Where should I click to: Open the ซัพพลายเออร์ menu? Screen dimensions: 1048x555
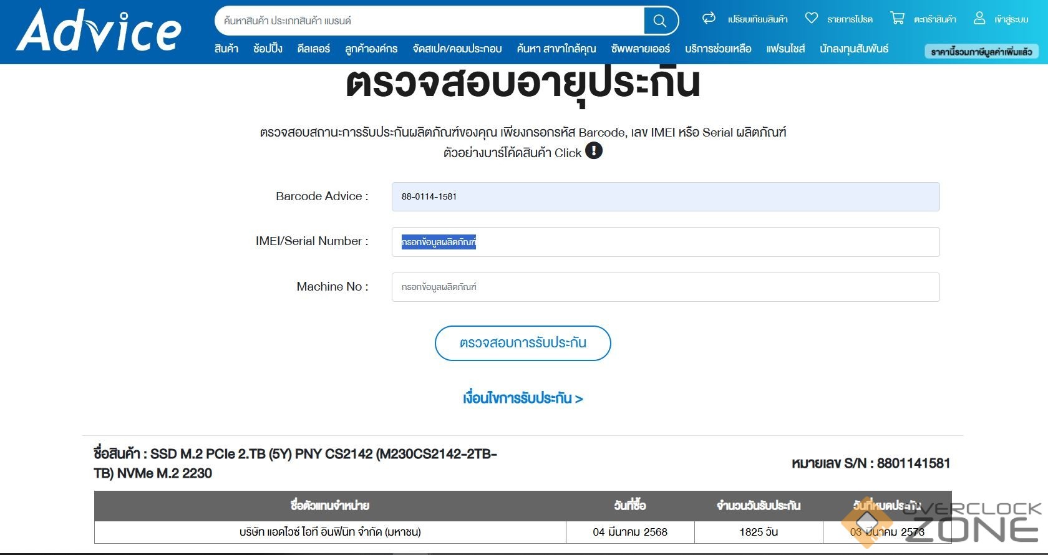[x=641, y=49]
